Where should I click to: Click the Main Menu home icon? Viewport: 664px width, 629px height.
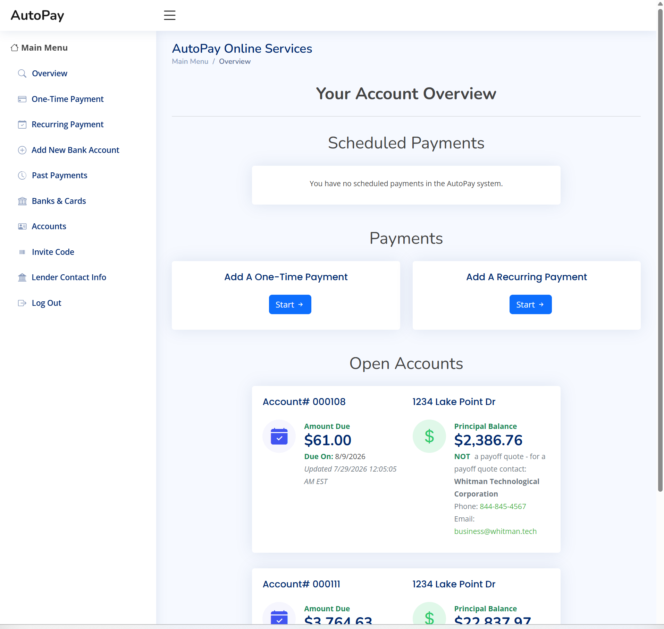pyautogui.click(x=15, y=48)
